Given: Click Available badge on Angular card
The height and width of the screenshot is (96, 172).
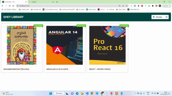Looking at the screenshot, I should click(81, 26).
